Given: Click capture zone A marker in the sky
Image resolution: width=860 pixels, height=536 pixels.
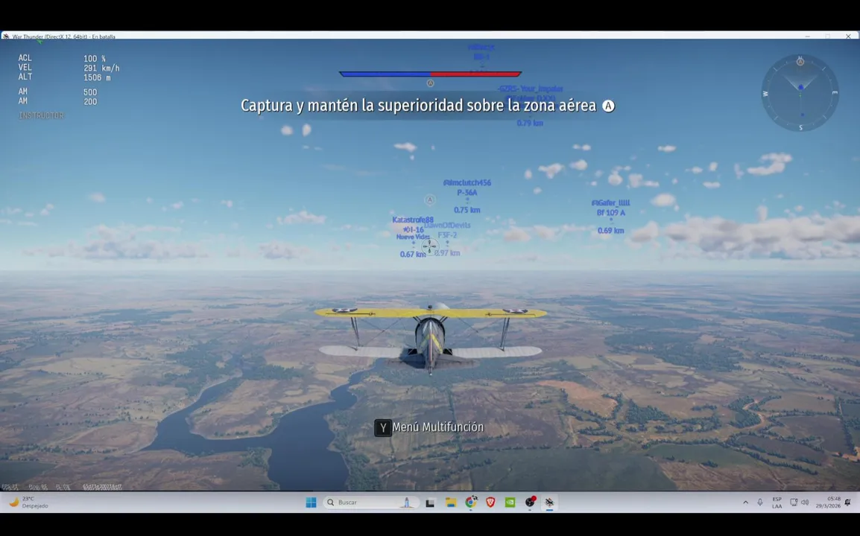Looking at the screenshot, I should [430, 200].
